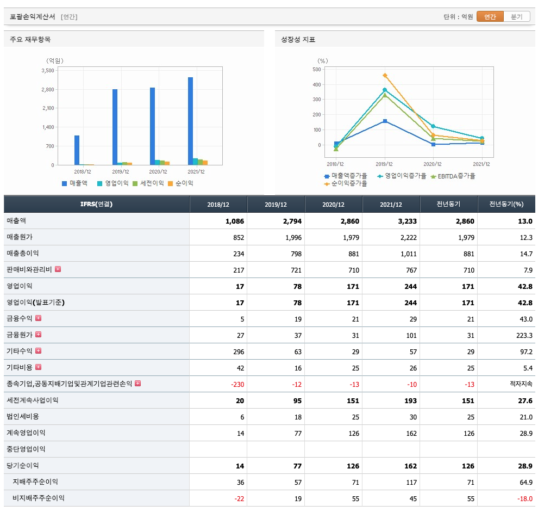Click the -230 value in 2018/12

237,385
